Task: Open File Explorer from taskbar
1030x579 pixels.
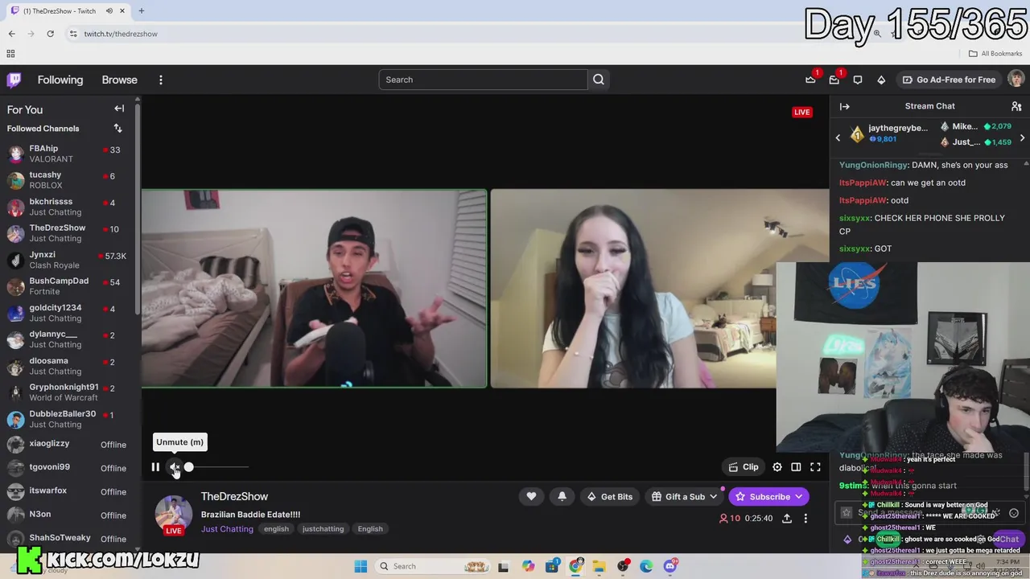Action: [599, 566]
